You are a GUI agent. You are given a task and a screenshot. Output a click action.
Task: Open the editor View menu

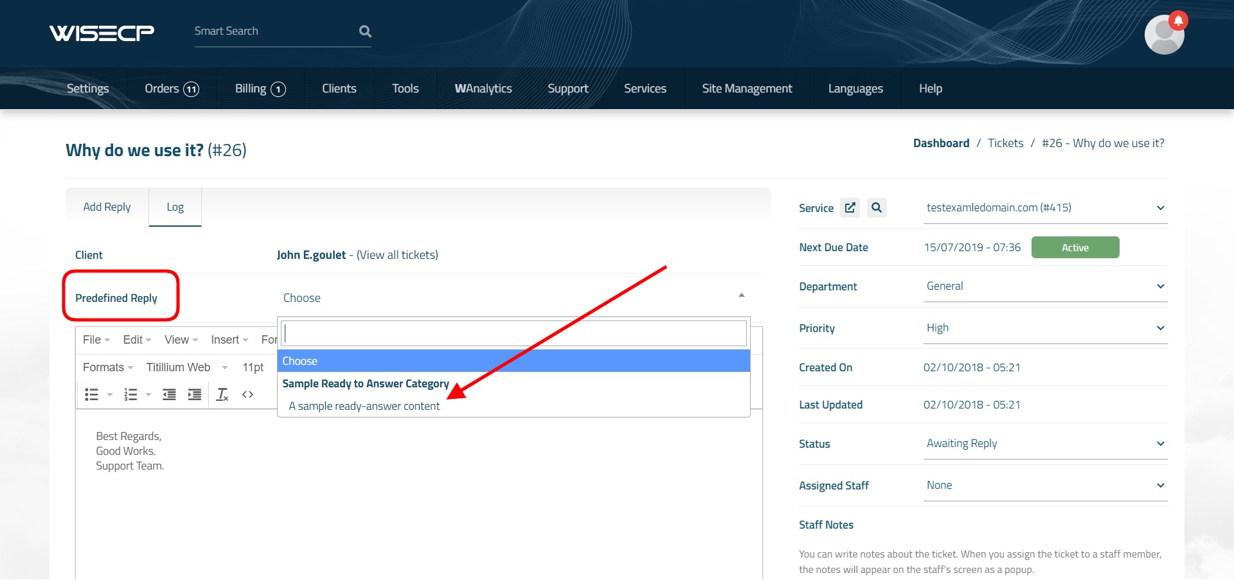[181, 340]
